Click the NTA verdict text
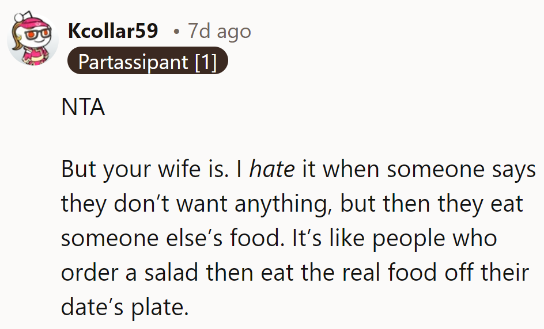Screen dimensions: 544x329 click(83, 108)
